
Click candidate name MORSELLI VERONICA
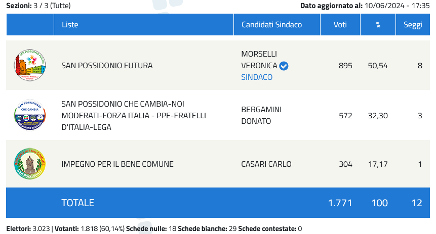(259, 60)
